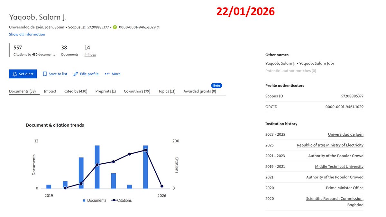Click the Scopus ID value 57208885377 in authenticators
Image resolution: width=386 pixels, height=217 pixels.
[x=352, y=96]
